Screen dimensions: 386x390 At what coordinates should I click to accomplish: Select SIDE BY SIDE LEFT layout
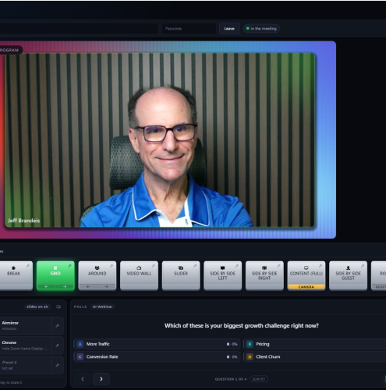tap(223, 275)
